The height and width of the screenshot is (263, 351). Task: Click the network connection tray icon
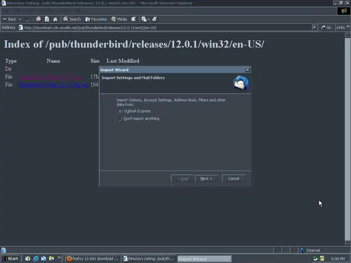[x=316, y=259]
